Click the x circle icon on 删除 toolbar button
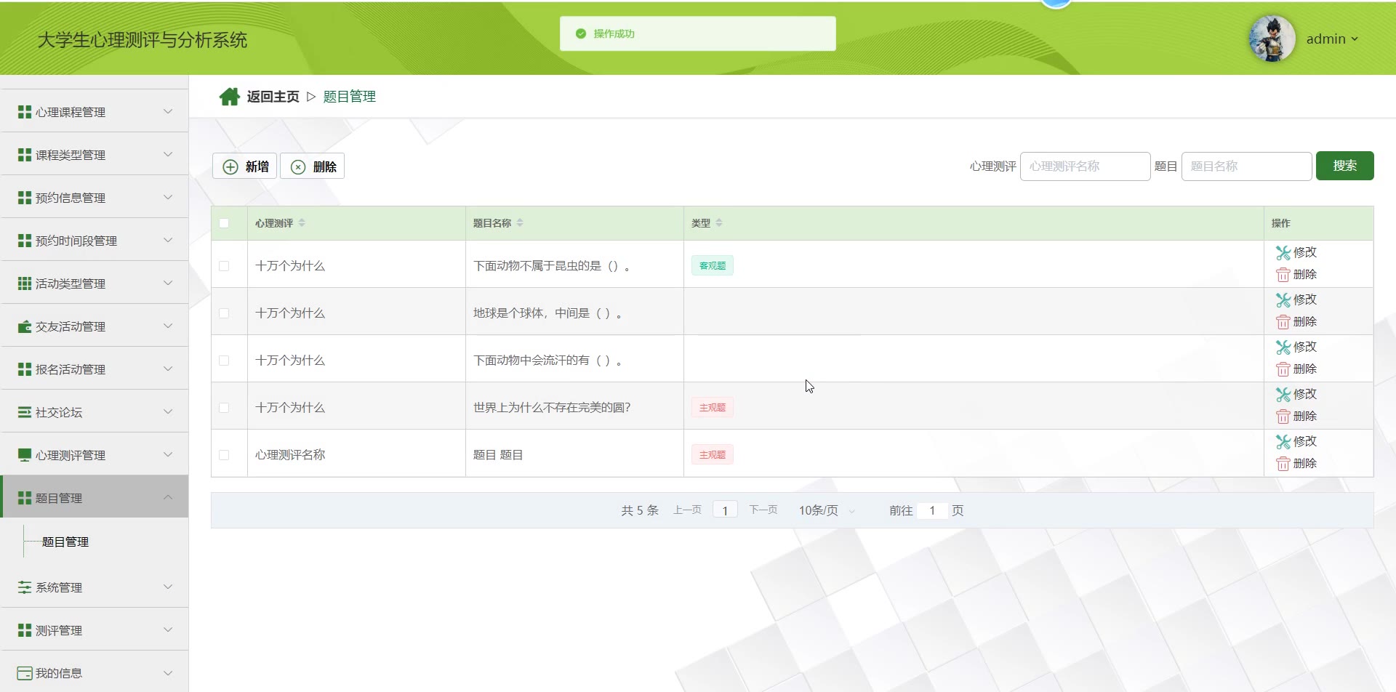Screen dimensions: 1396x692 click(298, 166)
